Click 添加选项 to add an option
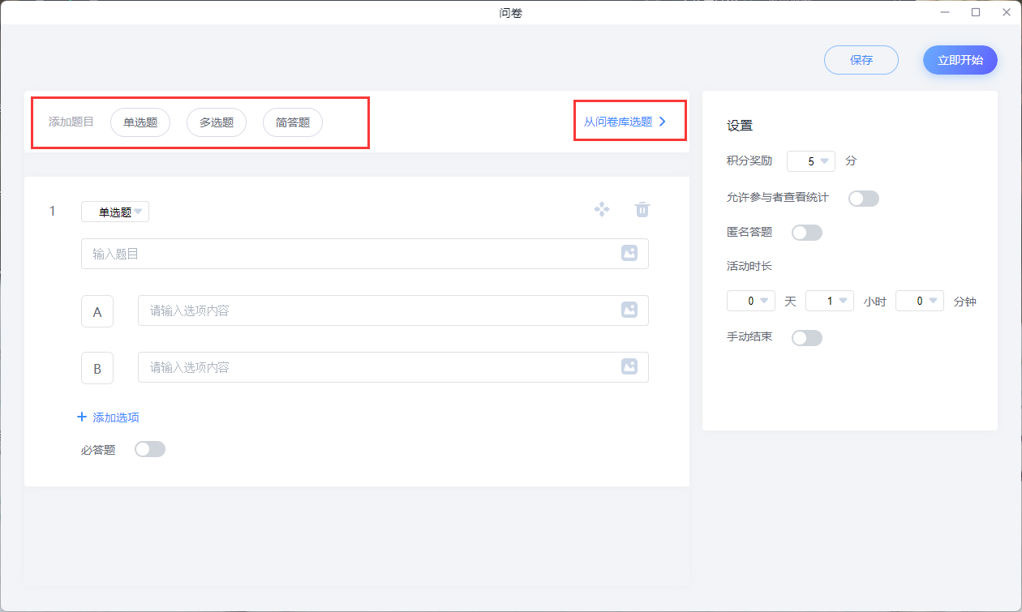Image resolution: width=1022 pixels, height=612 pixels. [x=116, y=417]
